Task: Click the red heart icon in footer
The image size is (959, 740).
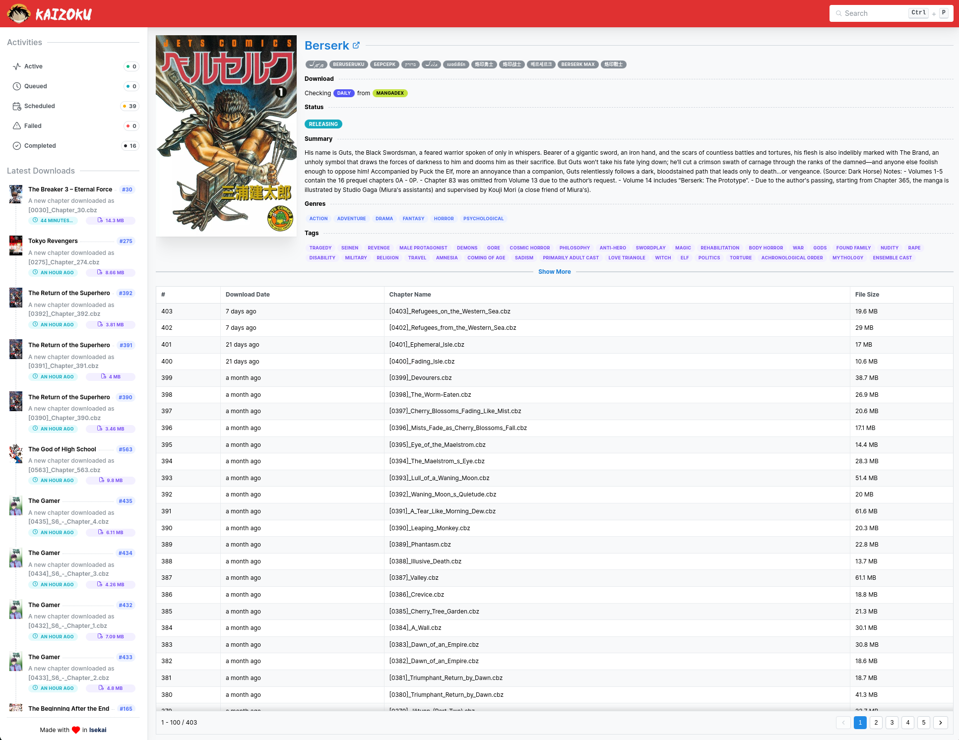Action: [76, 730]
